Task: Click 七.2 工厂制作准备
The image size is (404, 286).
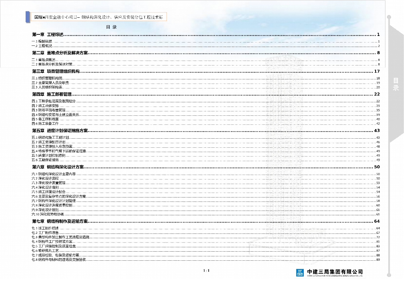Action: click(206, 233)
